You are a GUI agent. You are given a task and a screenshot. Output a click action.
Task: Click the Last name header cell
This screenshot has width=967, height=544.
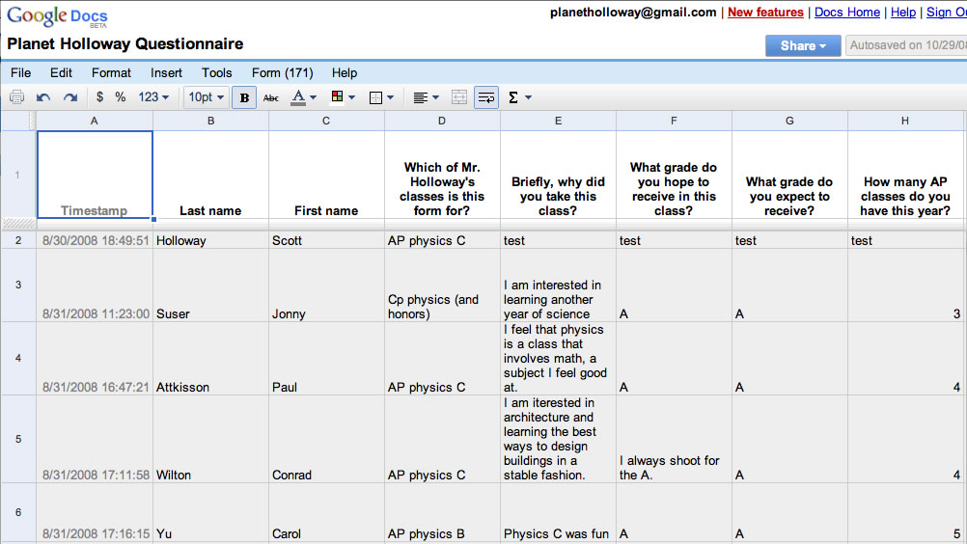click(x=210, y=175)
